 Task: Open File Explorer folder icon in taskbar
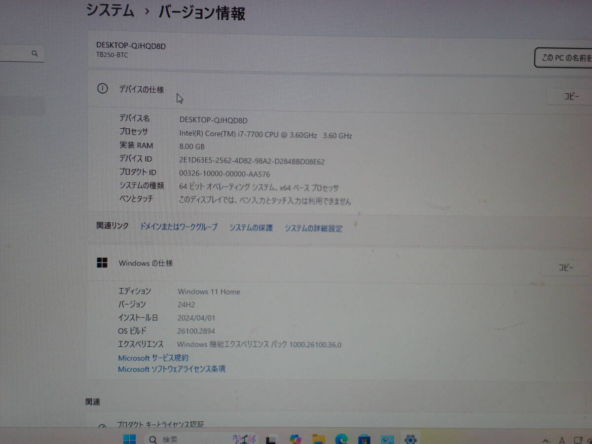point(319,439)
